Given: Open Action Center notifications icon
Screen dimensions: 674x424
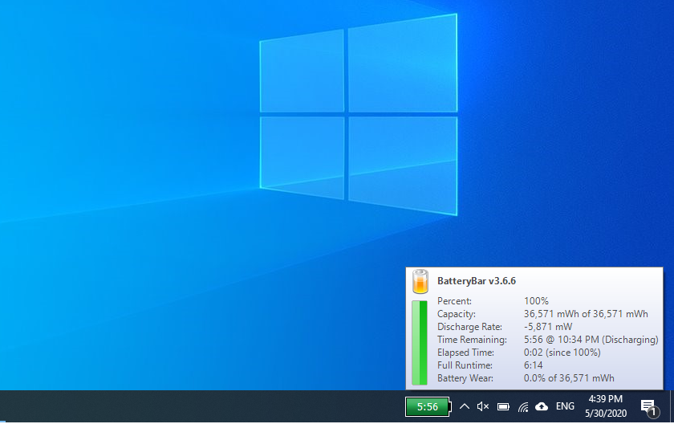Looking at the screenshot, I should pos(649,407).
